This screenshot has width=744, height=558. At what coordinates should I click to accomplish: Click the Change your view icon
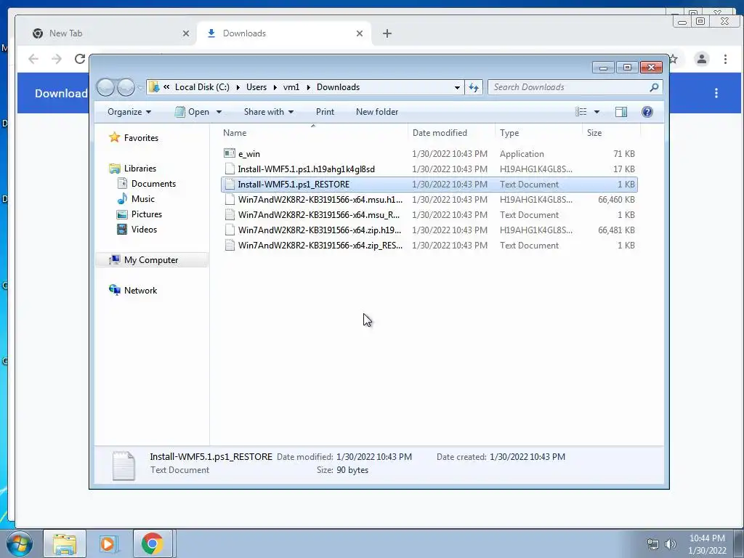pyautogui.click(x=581, y=112)
